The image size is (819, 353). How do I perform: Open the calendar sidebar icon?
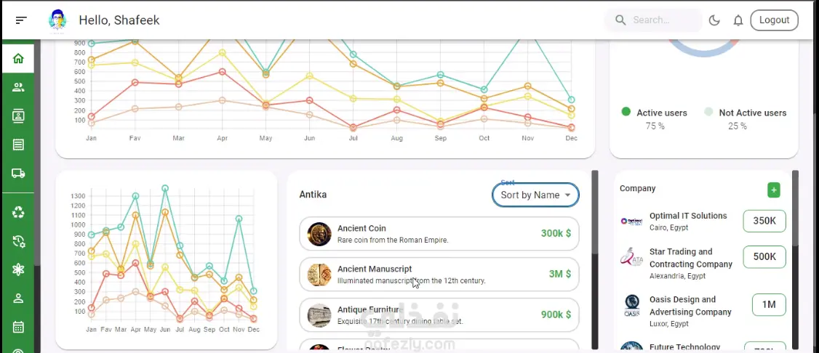(x=18, y=327)
